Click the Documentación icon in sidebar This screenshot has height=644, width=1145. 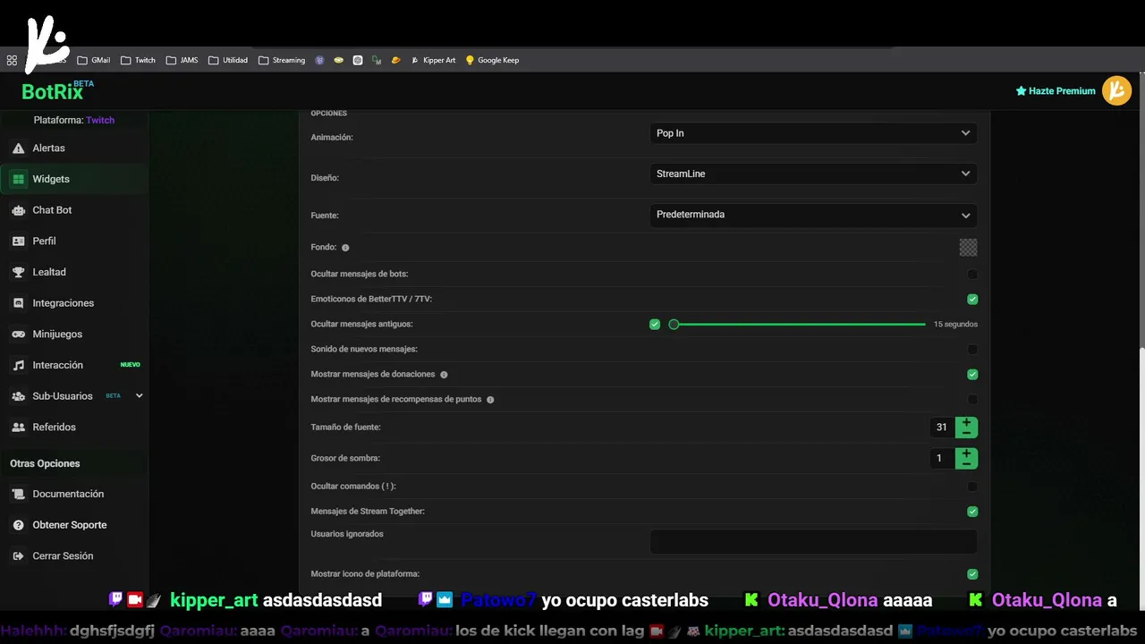point(18,494)
